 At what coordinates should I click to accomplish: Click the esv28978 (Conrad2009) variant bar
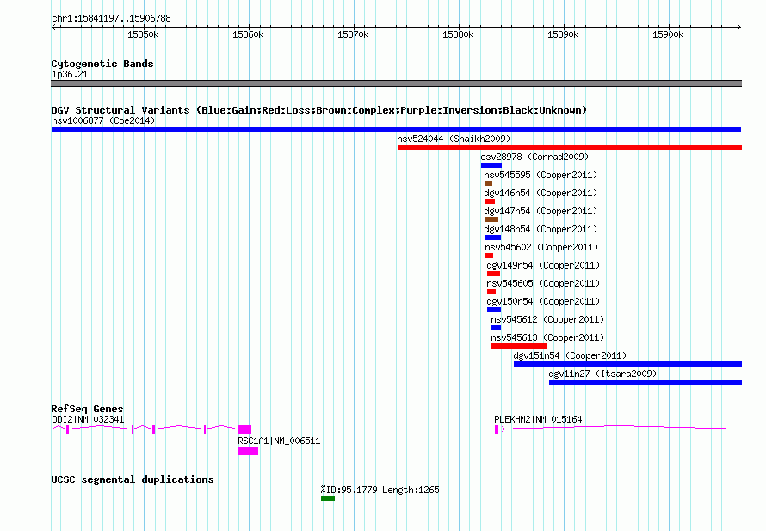point(491,165)
